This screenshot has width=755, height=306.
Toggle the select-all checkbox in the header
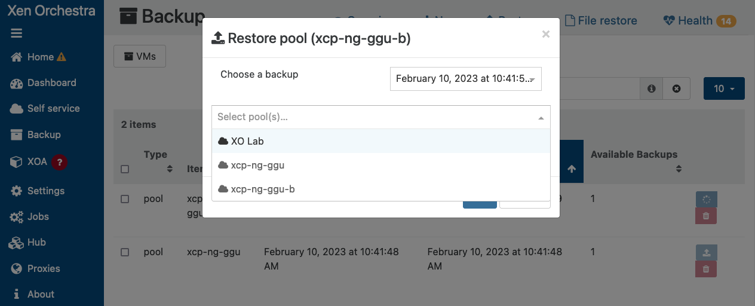[125, 169]
